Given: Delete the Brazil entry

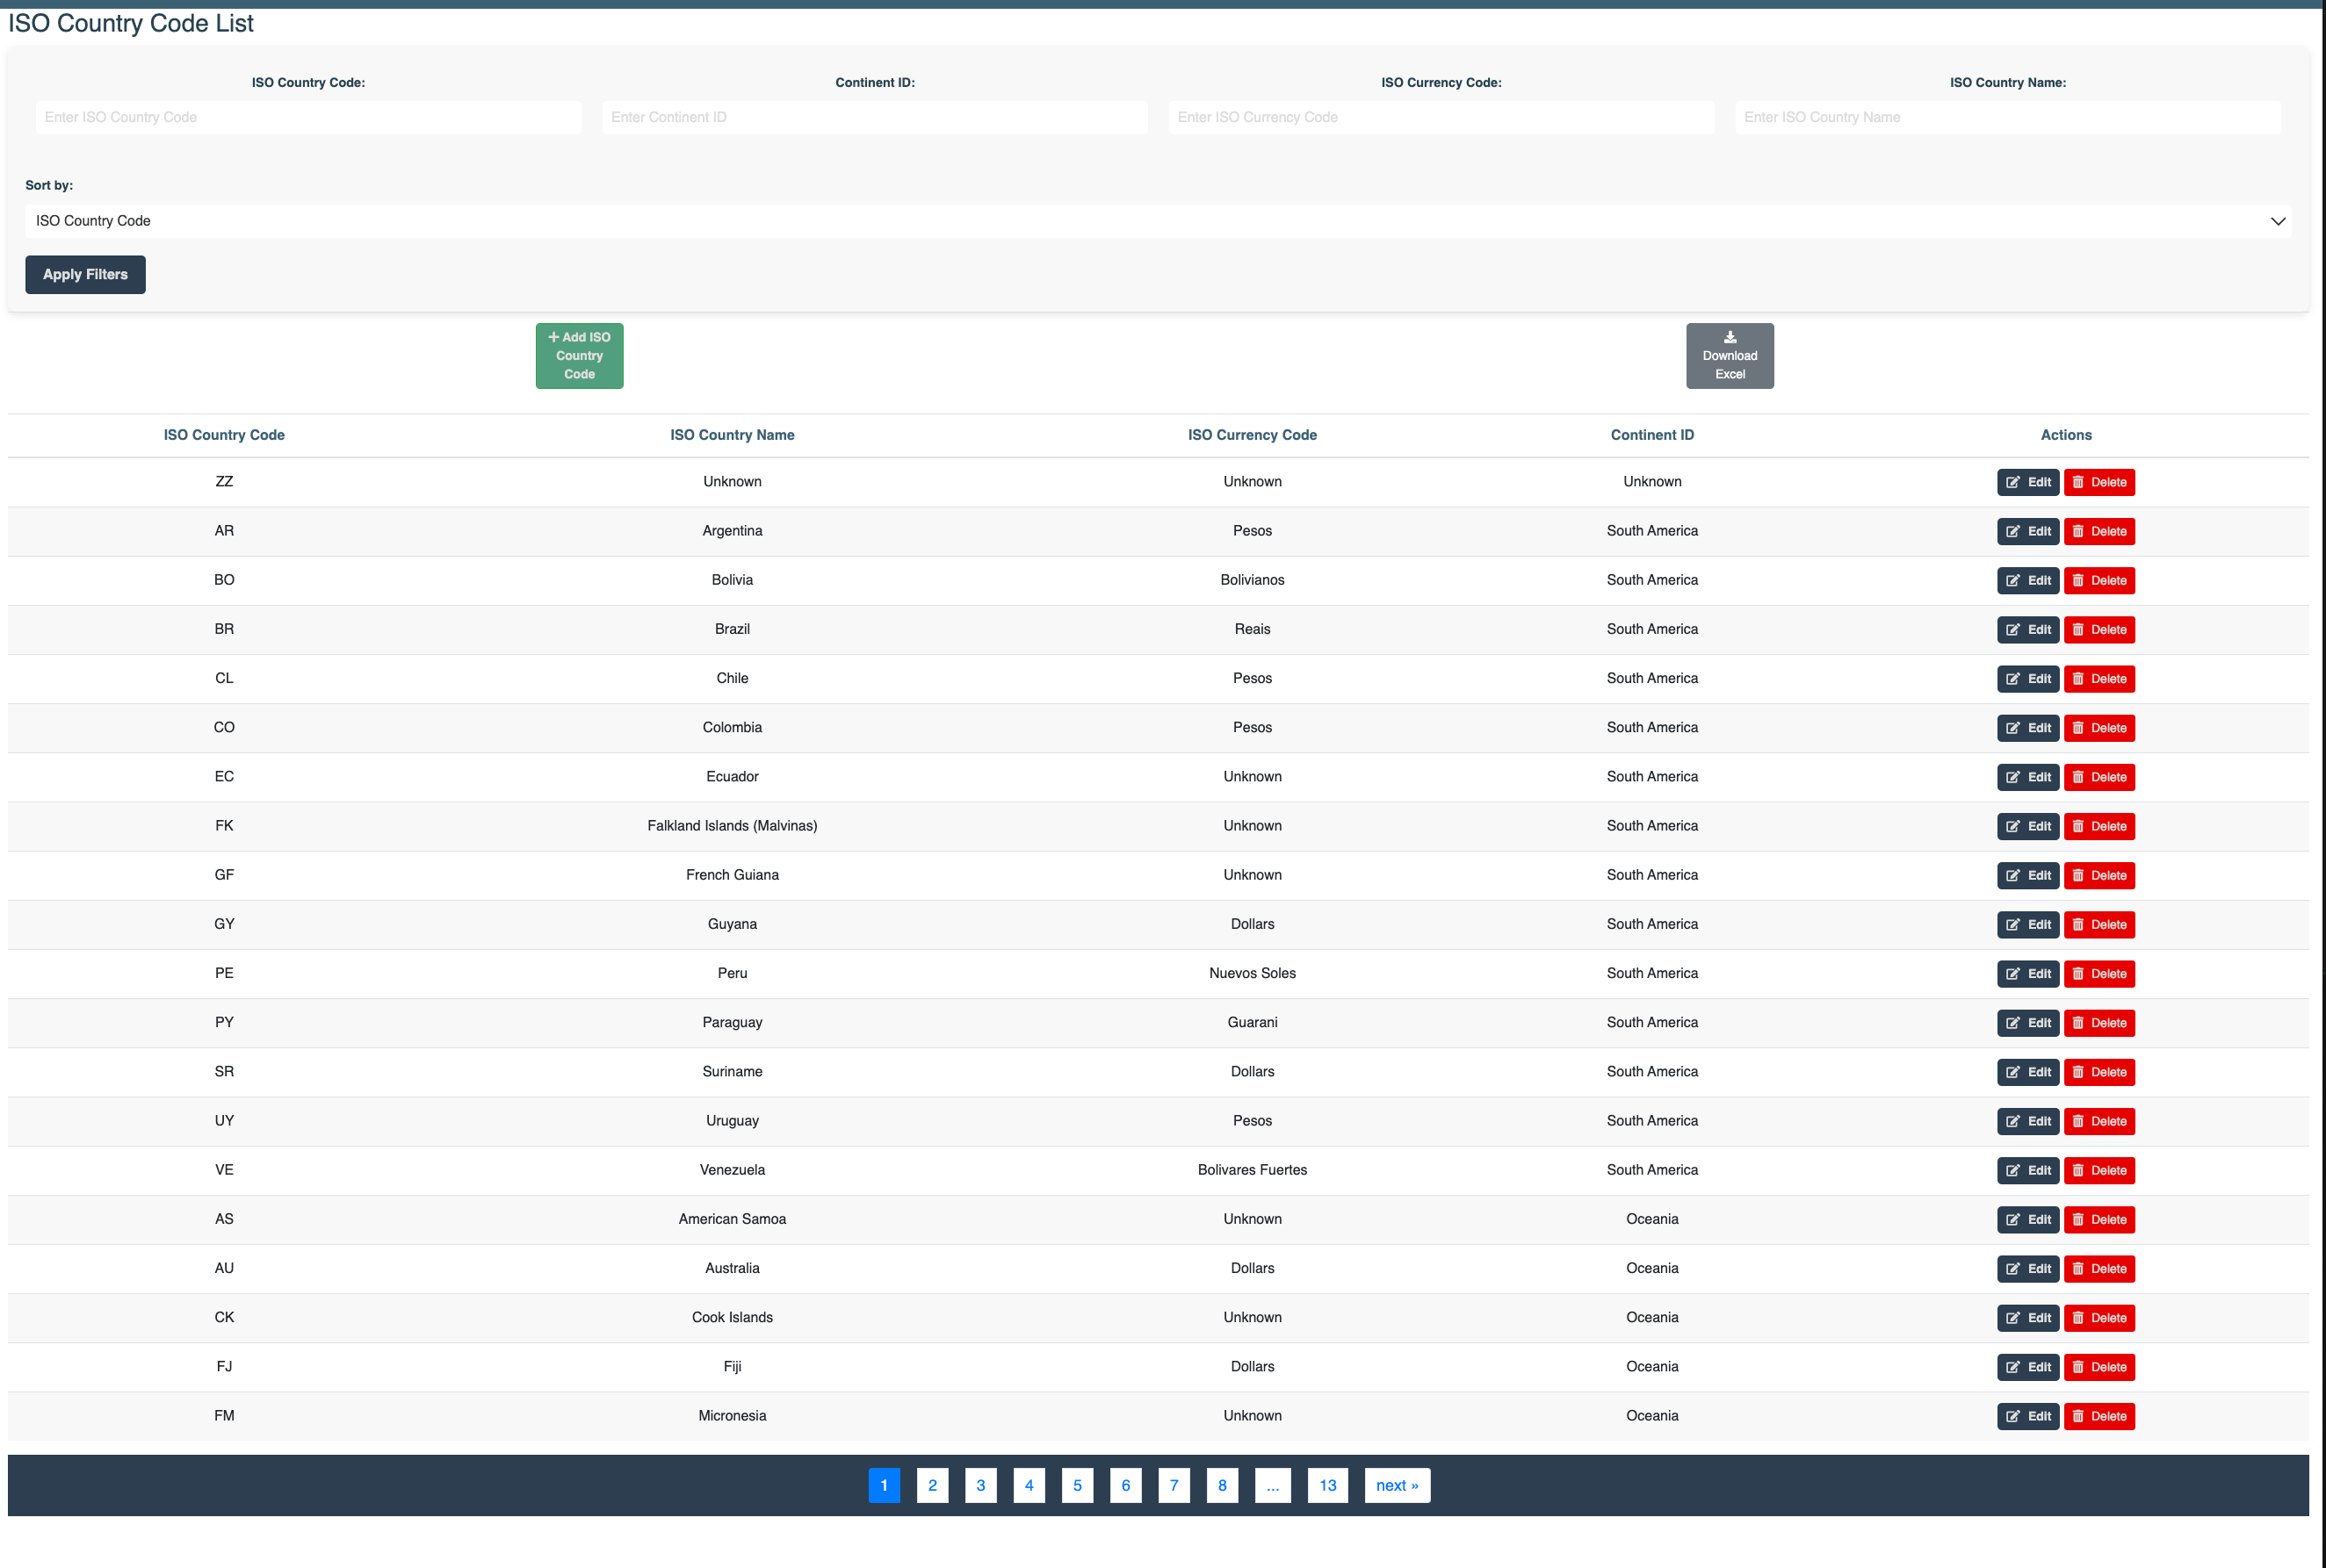Looking at the screenshot, I should [2098, 629].
